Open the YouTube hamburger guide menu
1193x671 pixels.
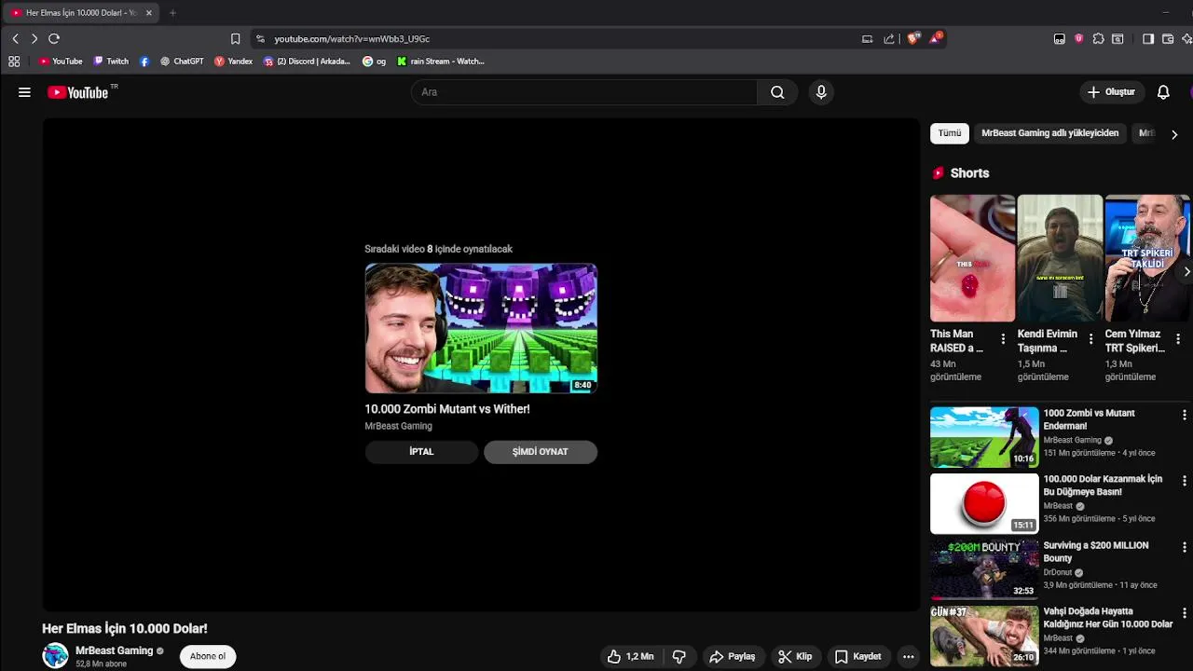tap(24, 92)
